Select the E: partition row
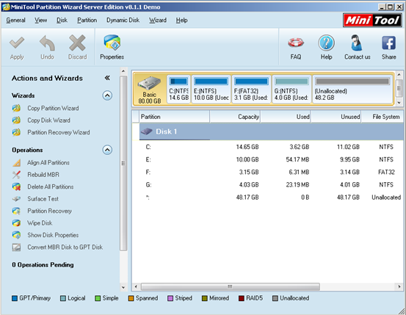This screenshot has width=406, height=315. click(x=268, y=159)
